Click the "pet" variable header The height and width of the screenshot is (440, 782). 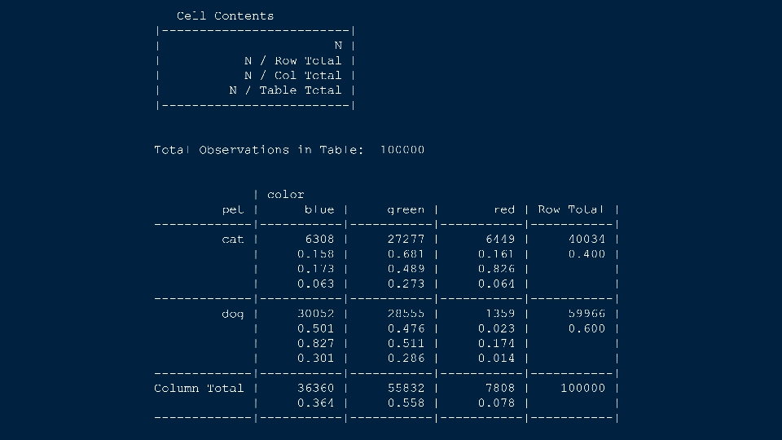pos(233,209)
